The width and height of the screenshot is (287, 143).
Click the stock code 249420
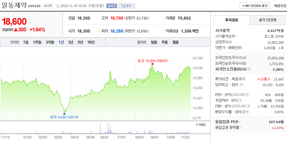(x=34, y=6)
